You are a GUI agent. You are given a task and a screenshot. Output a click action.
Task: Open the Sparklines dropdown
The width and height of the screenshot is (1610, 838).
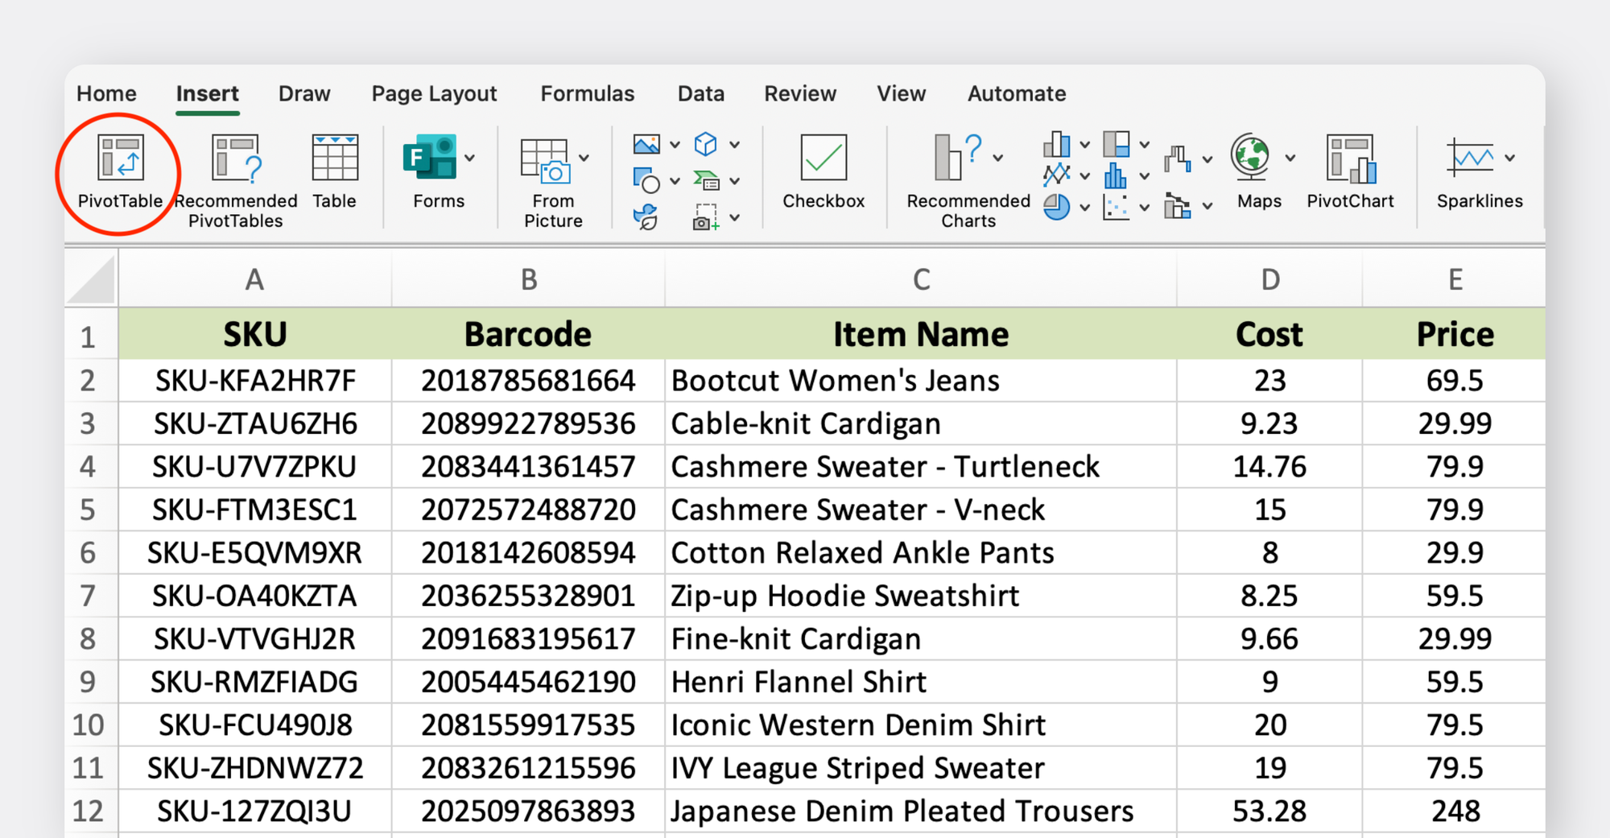(1512, 158)
